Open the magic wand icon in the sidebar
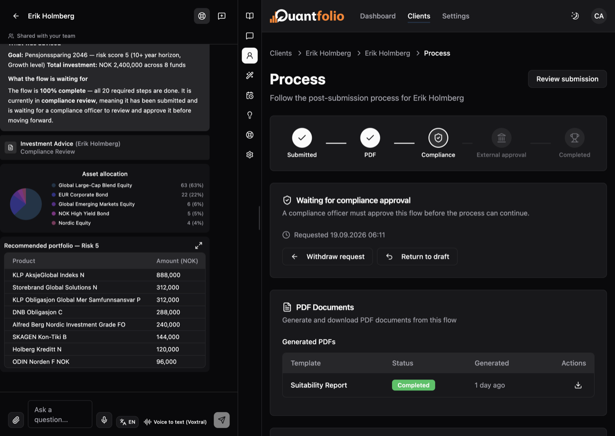This screenshot has width=615, height=436. (x=249, y=75)
